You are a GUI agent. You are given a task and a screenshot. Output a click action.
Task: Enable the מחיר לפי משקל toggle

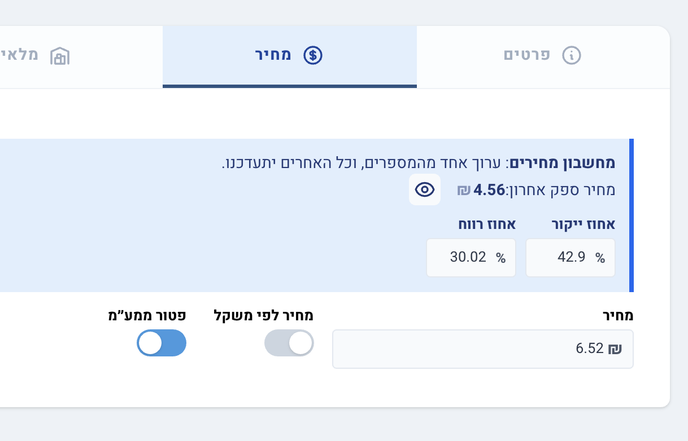(289, 343)
